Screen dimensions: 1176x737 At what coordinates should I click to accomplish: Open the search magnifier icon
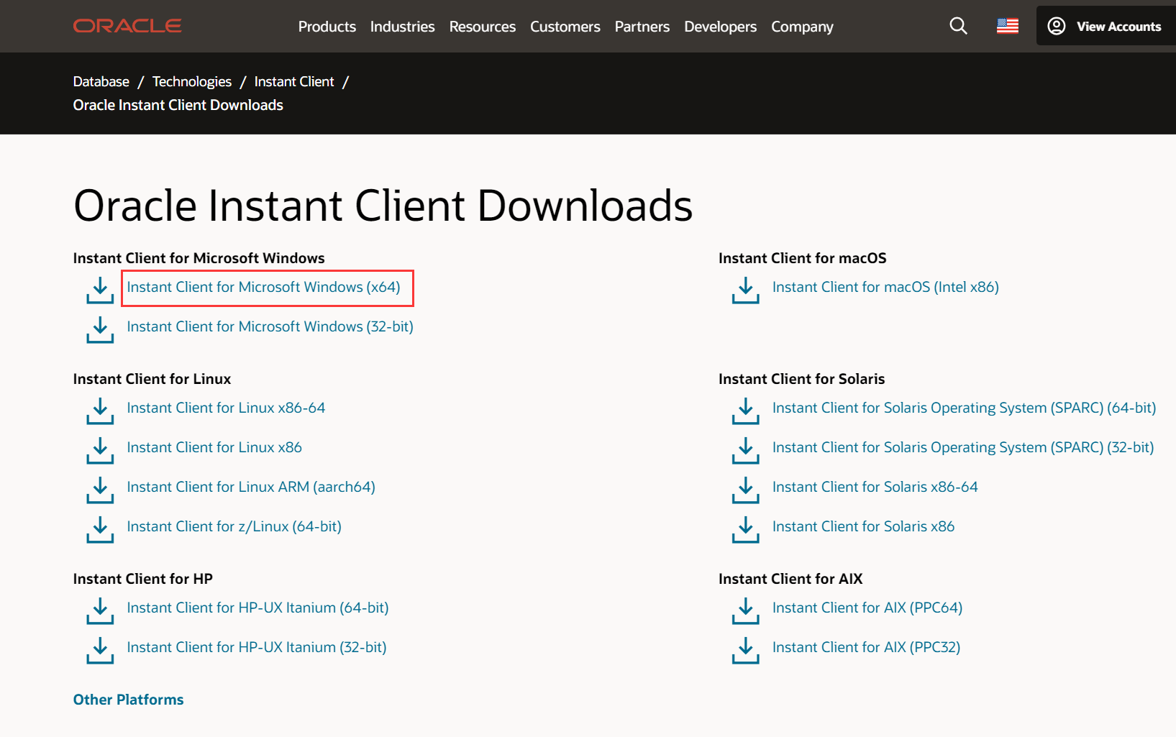click(x=958, y=27)
